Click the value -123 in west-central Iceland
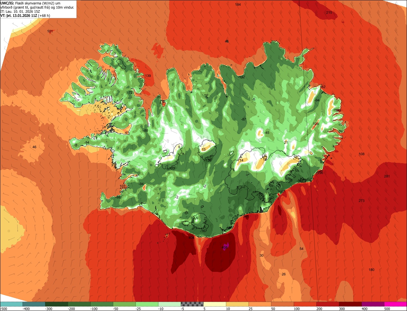 coord(172,168)
